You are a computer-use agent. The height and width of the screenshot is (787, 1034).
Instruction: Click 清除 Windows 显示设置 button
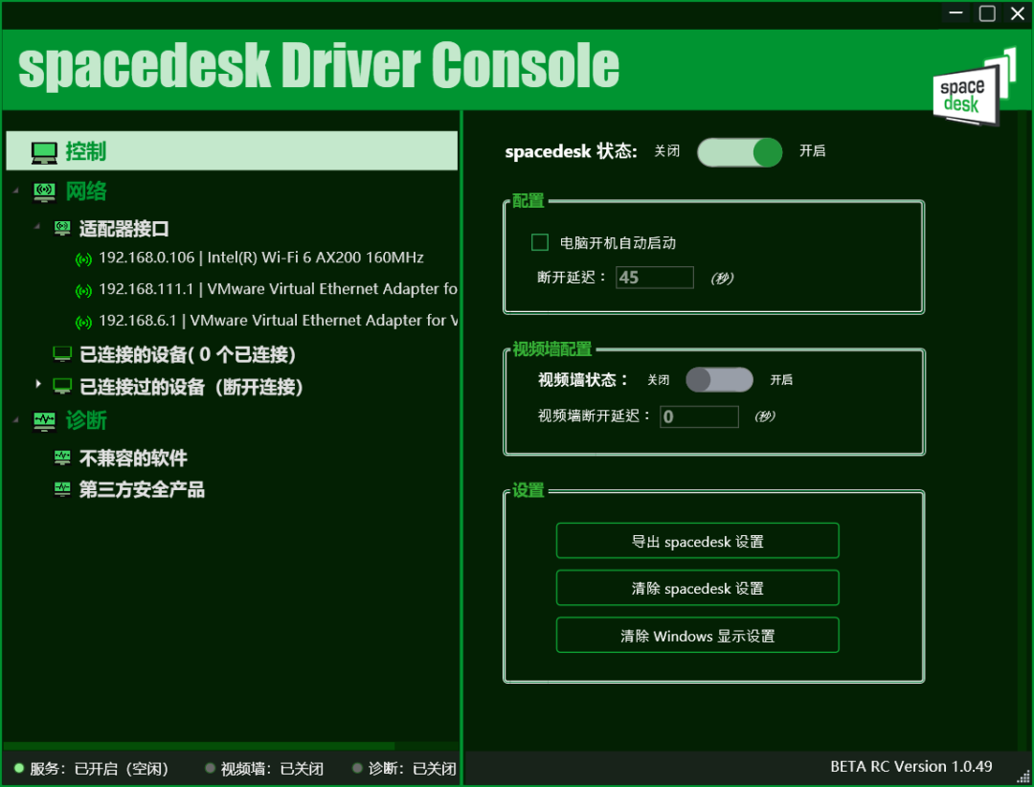click(697, 636)
